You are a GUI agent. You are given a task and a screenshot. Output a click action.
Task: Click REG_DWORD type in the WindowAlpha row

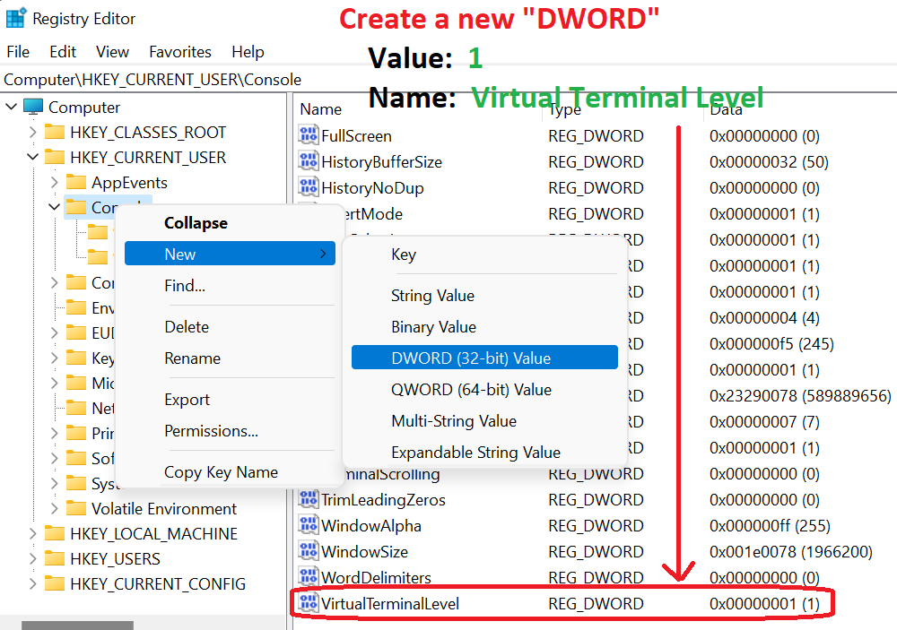(596, 526)
